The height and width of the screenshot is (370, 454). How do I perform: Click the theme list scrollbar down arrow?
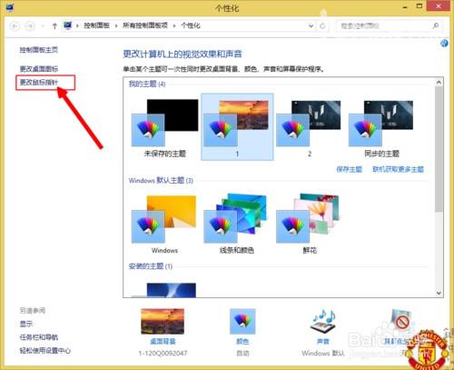click(439, 293)
